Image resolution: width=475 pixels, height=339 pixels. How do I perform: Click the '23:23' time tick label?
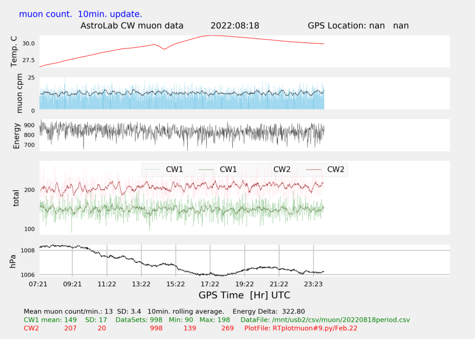point(314,284)
